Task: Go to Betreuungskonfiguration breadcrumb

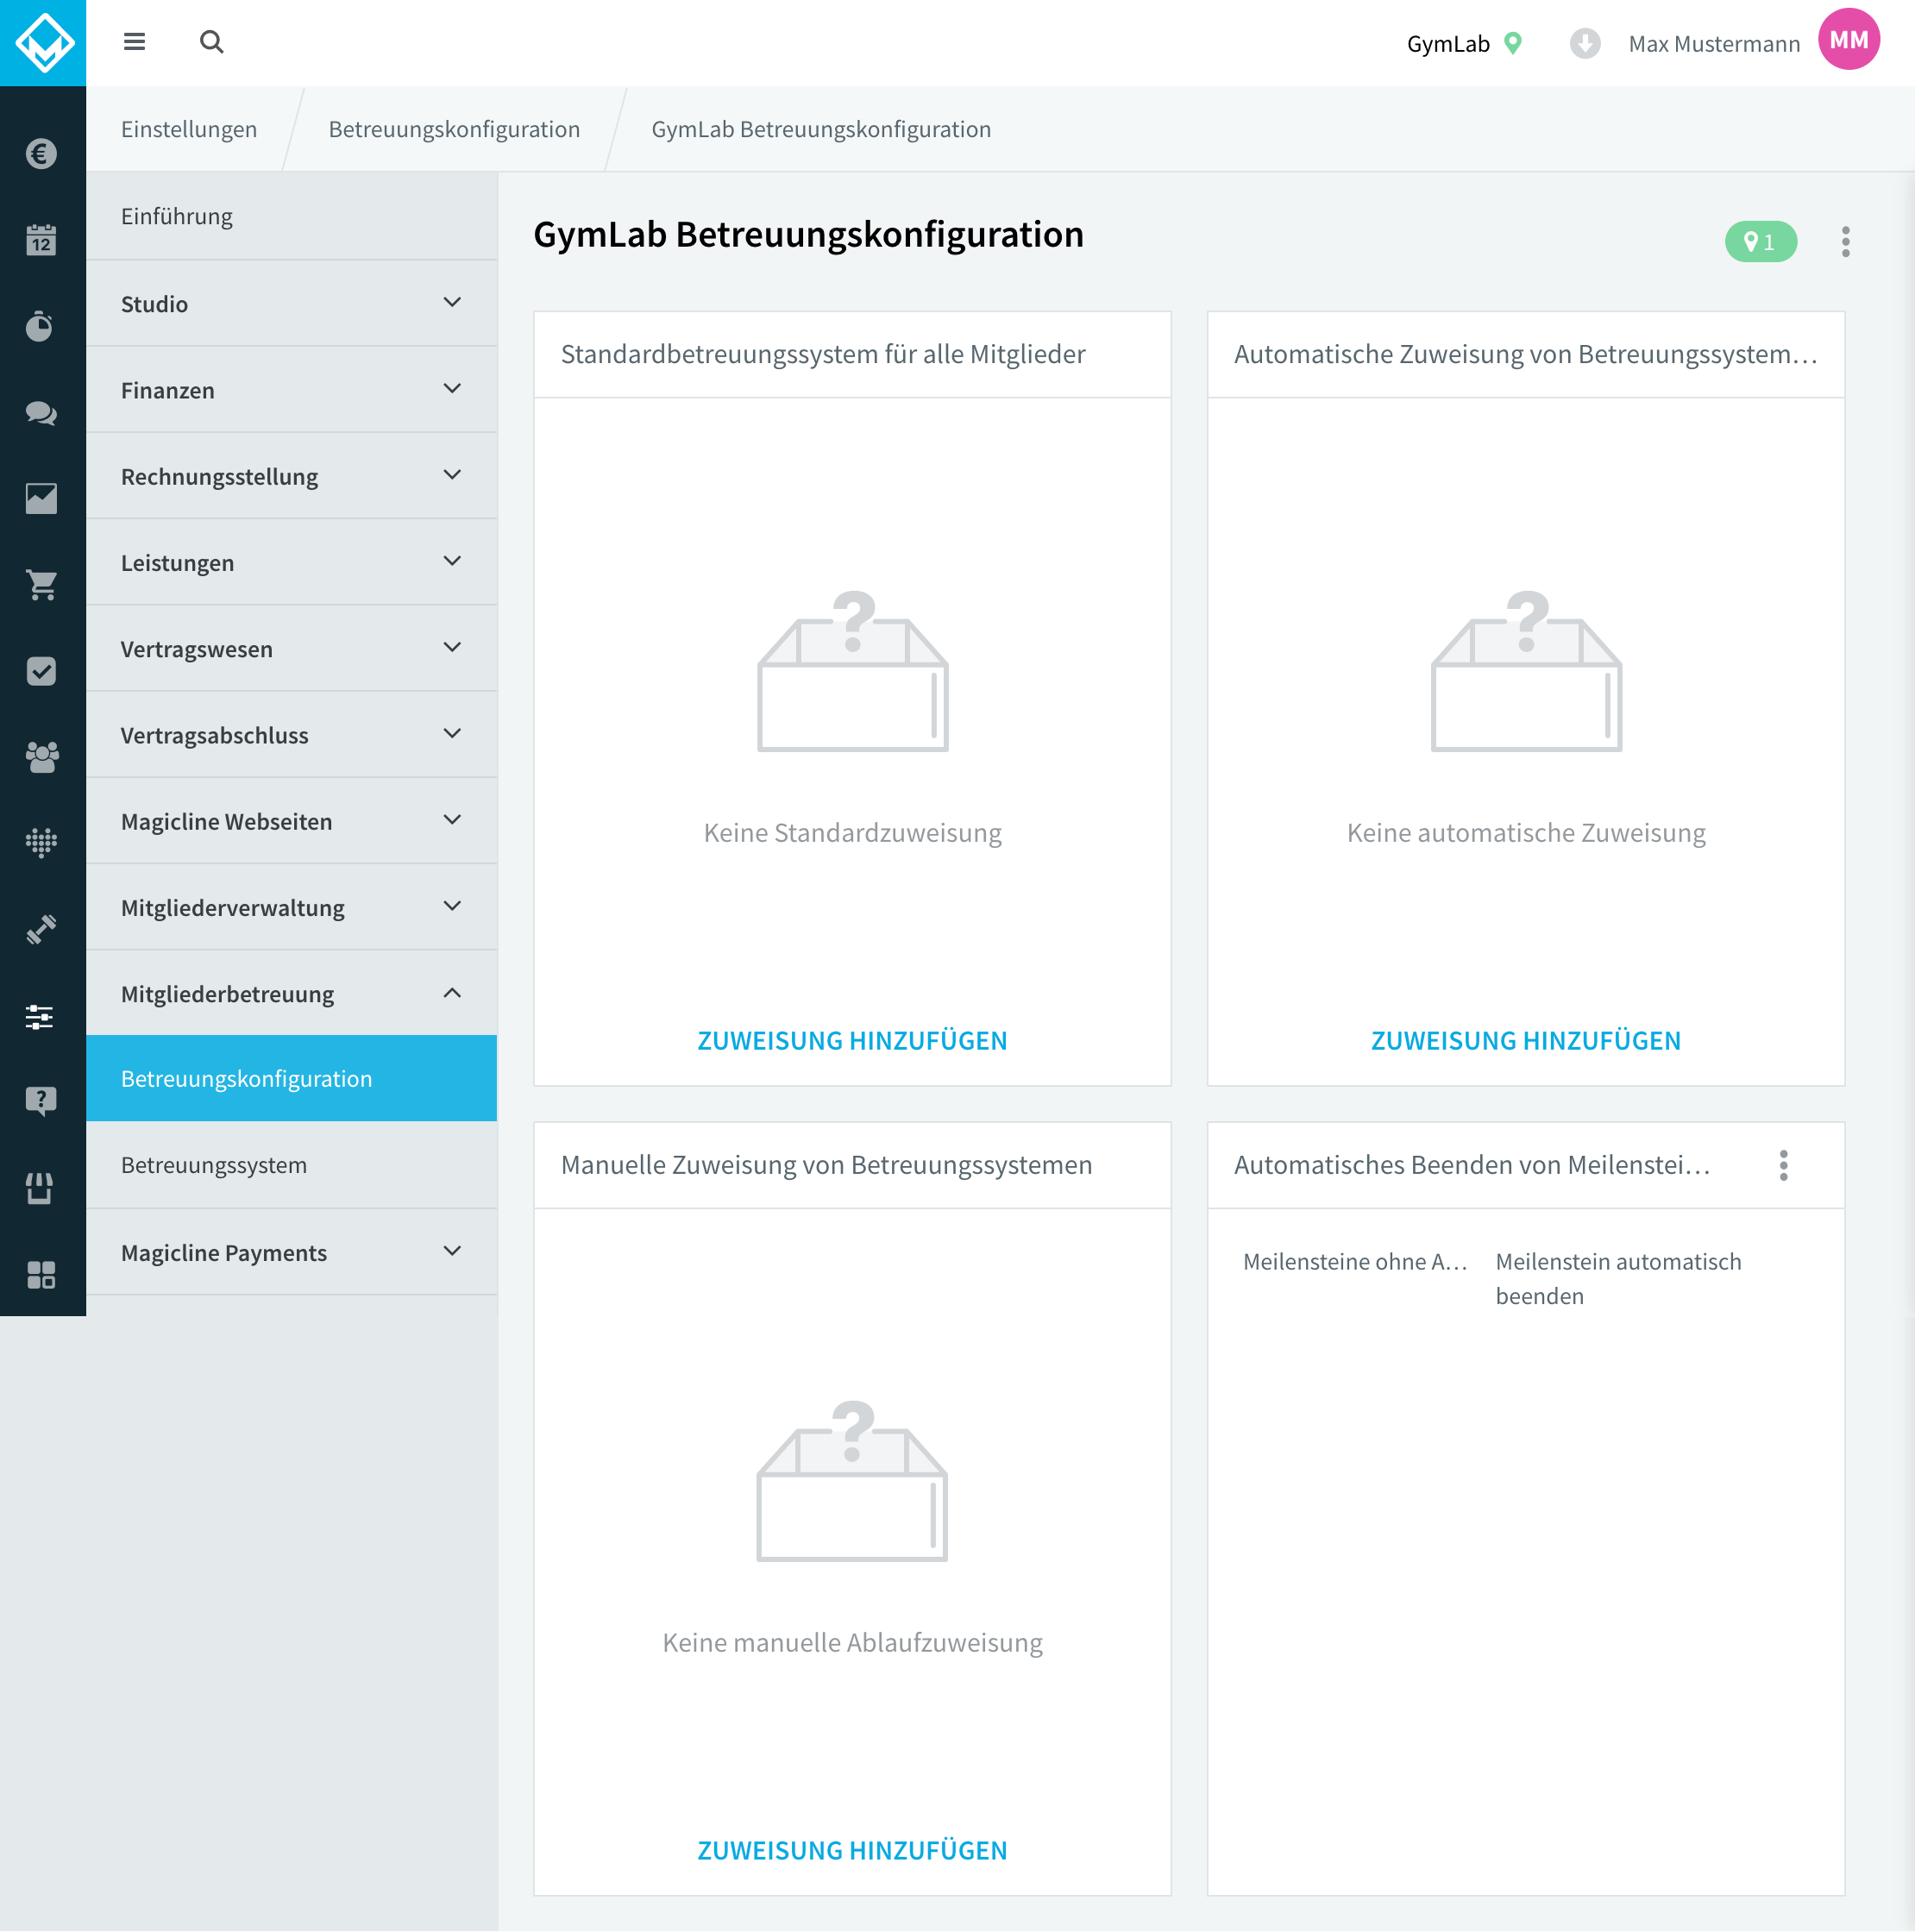Action: point(454,129)
